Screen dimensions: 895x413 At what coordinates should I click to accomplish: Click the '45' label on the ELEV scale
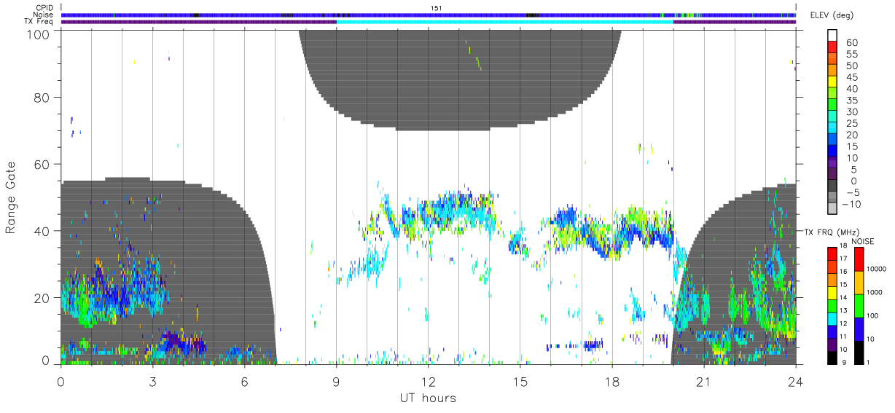[x=851, y=77]
